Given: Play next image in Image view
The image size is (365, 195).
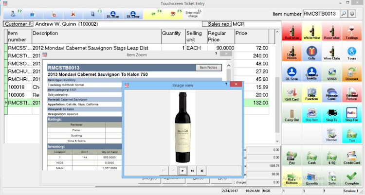Looking at the screenshot, I should 182,171.
